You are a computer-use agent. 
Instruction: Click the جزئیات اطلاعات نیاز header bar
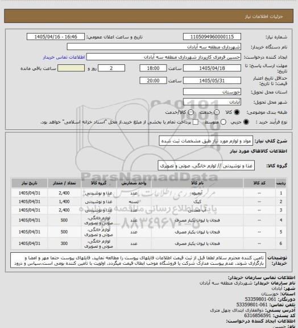(149, 16)
